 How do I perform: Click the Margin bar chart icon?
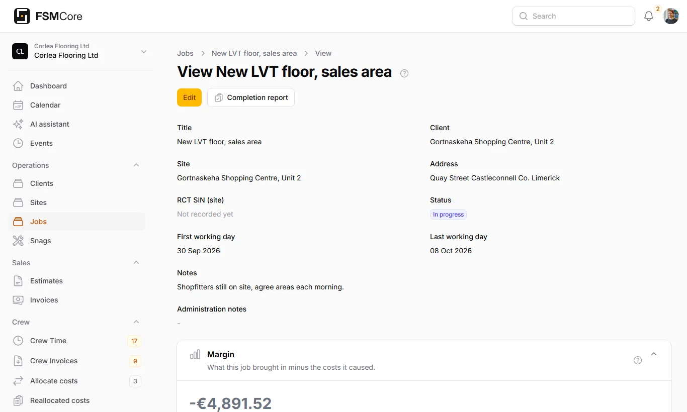click(x=195, y=355)
